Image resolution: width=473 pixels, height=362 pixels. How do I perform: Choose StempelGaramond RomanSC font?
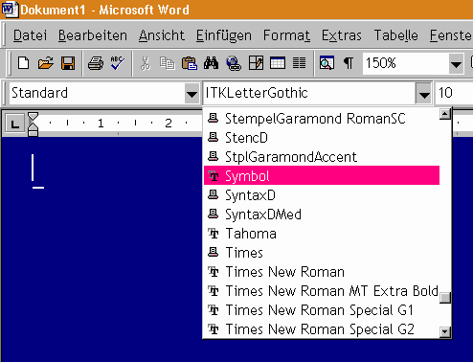point(322,119)
